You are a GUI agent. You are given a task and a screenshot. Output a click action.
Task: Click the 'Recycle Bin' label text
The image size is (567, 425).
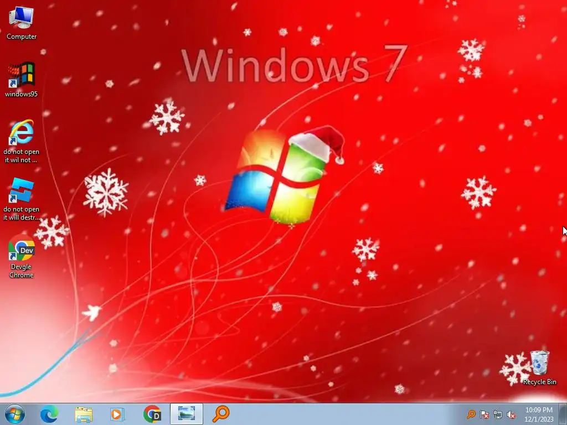pyautogui.click(x=539, y=382)
